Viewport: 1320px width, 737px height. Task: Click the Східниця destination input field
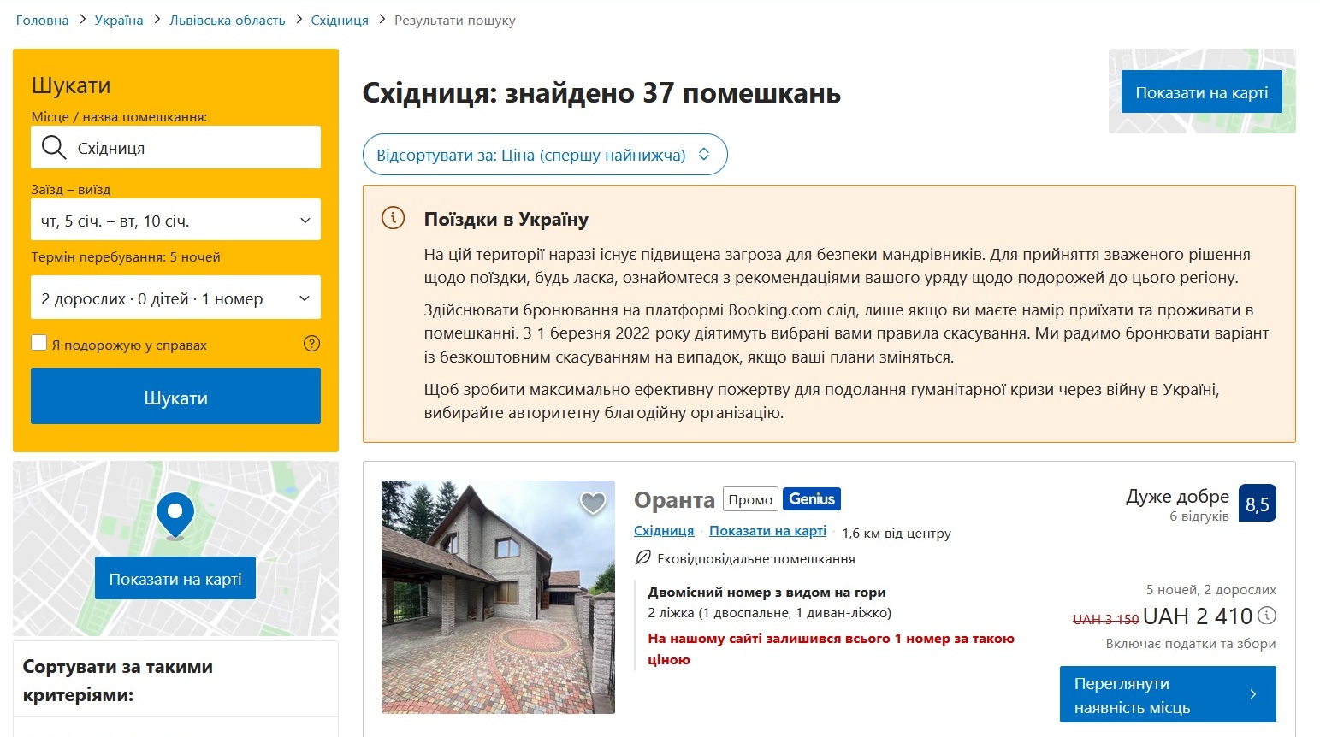pos(188,146)
